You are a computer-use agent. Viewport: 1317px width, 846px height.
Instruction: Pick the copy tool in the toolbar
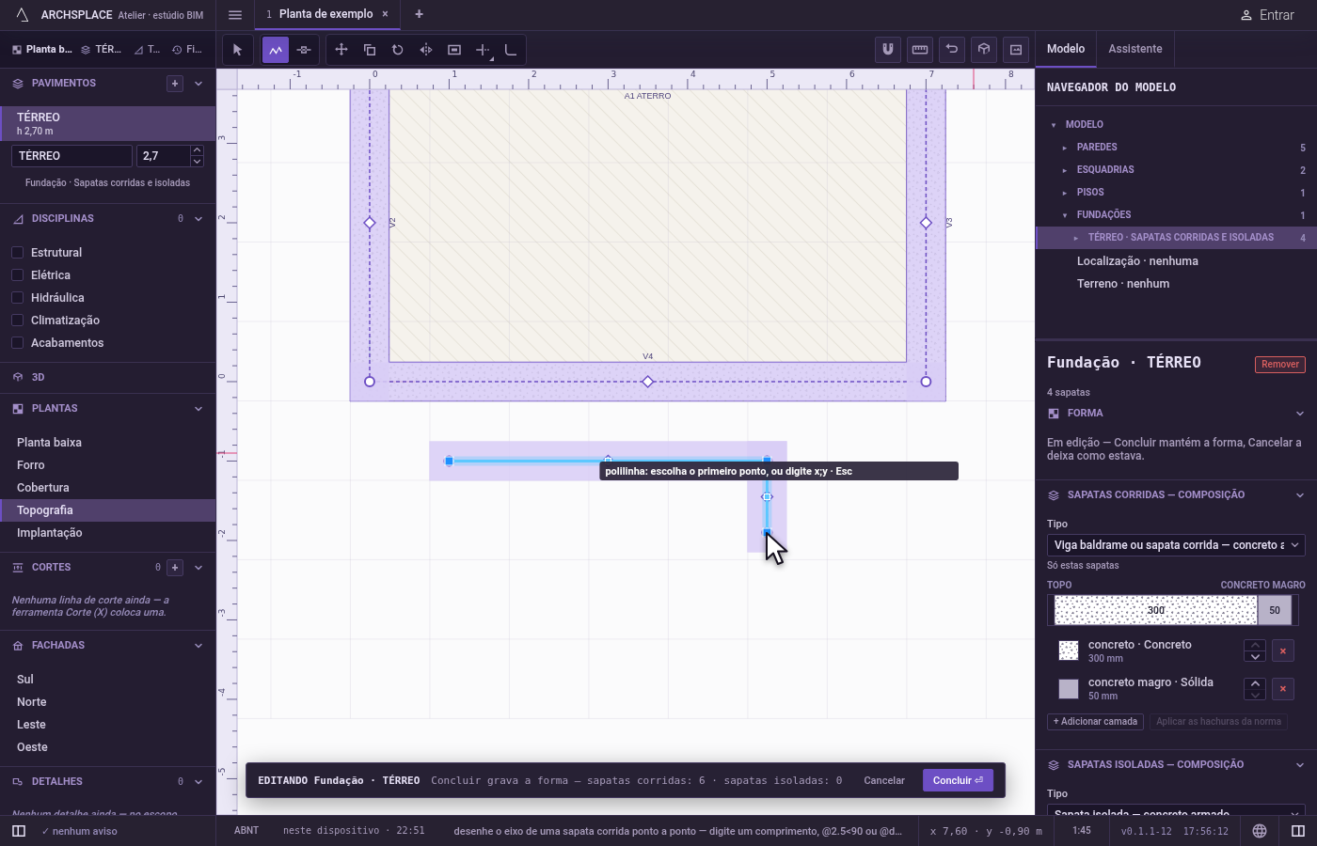coord(370,50)
